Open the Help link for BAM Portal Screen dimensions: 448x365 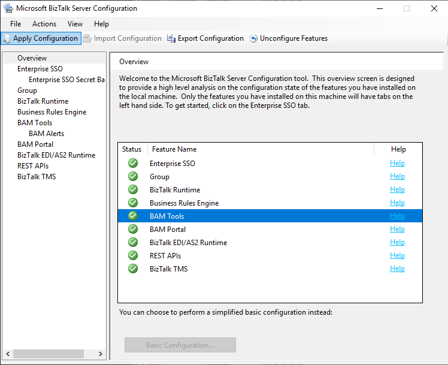(397, 230)
